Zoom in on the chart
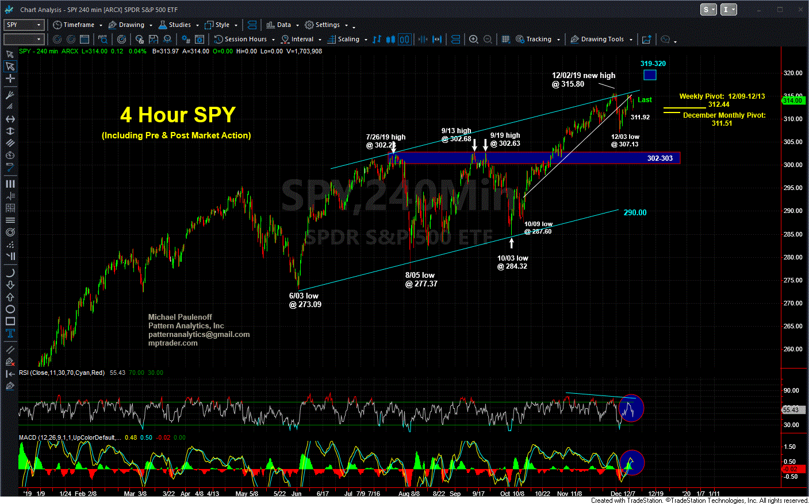809x504 pixels. point(473,39)
